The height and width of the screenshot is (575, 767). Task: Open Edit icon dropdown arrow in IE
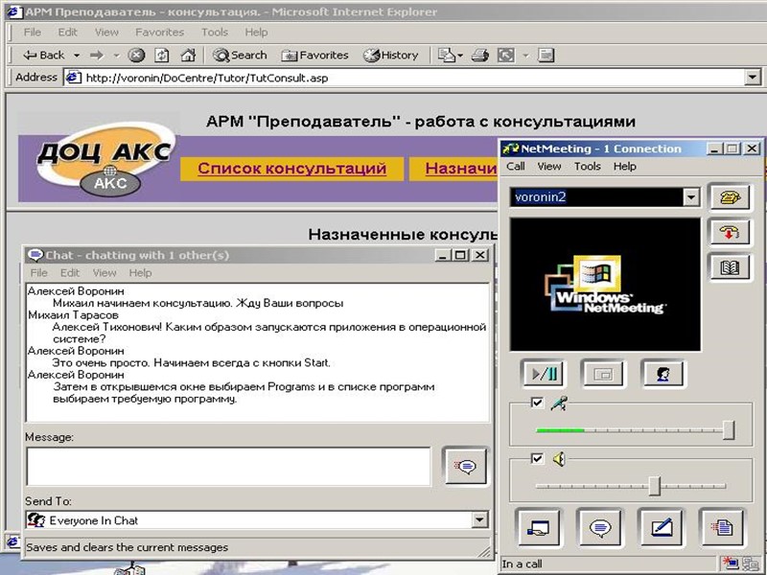(525, 56)
